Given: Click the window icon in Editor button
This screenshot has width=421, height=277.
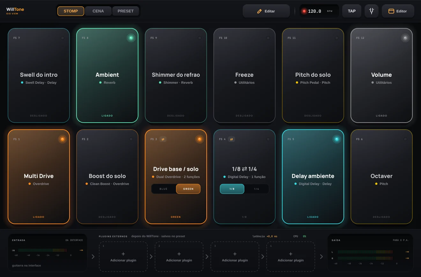Looking at the screenshot, I should [x=391, y=11].
